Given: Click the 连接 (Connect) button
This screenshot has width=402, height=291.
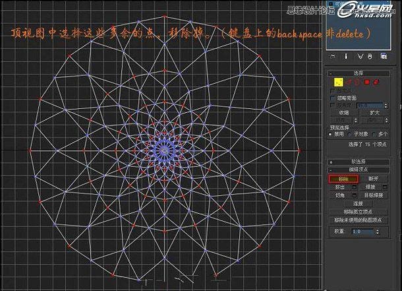Looking at the screenshot, I should click(358, 203).
